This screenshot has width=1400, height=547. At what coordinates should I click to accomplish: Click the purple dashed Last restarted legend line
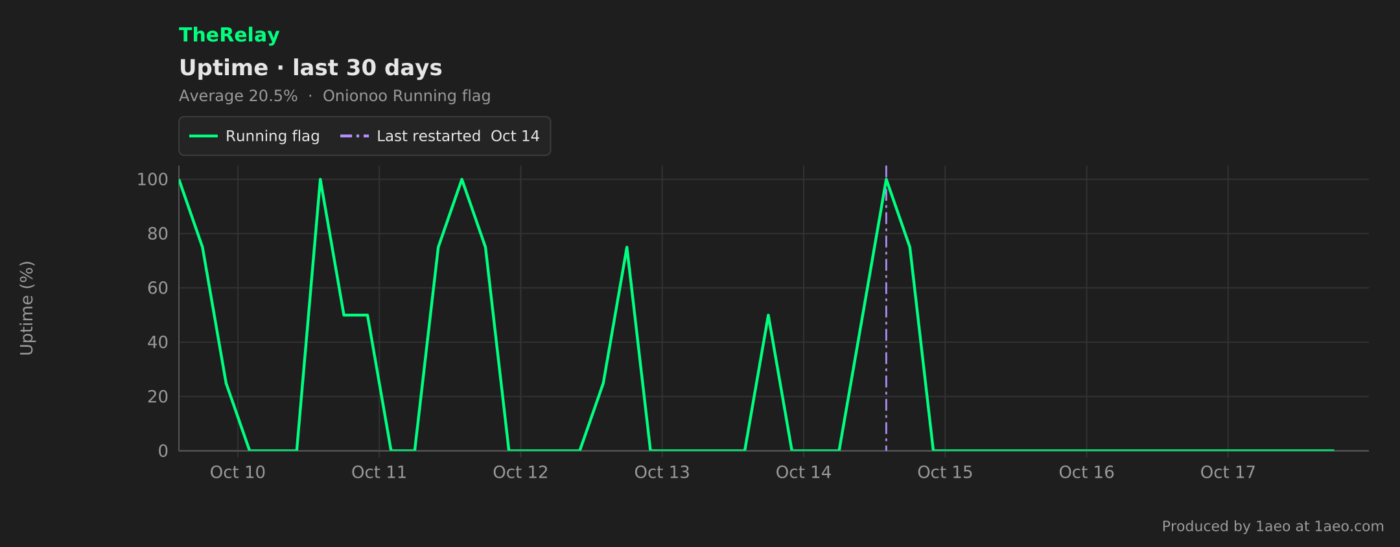coord(355,136)
